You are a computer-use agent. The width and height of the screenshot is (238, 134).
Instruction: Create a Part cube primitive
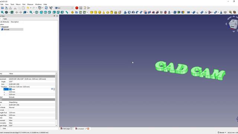click(91, 12)
